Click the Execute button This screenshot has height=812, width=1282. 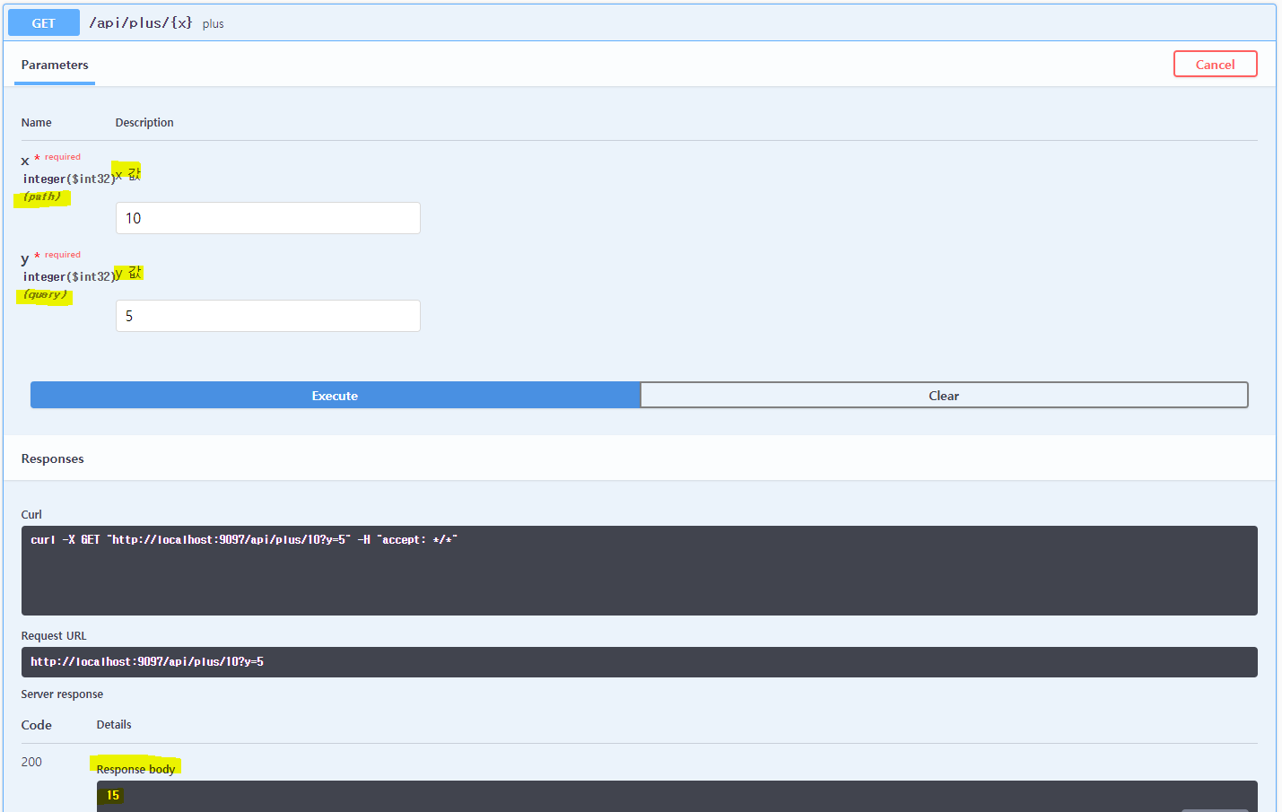click(x=334, y=395)
